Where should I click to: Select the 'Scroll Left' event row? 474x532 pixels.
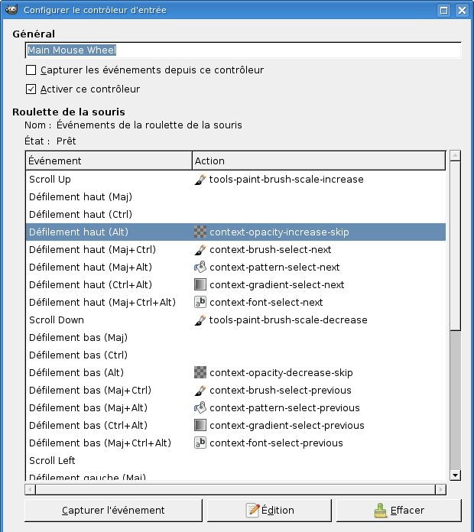pos(107,461)
